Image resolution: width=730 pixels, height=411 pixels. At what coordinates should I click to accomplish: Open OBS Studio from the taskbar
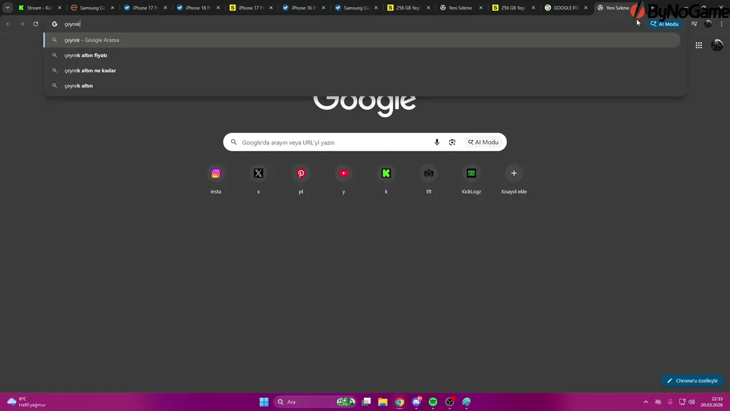pos(450,402)
